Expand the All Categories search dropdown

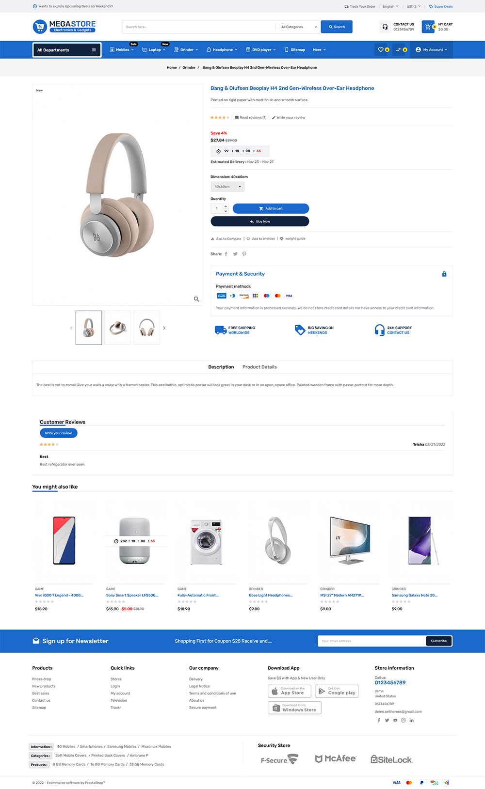tap(299, 27)
